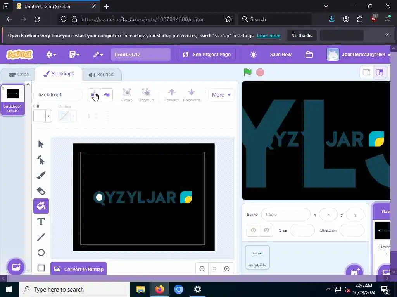Bookmark this page with star icon
The image size is (397, 297).
[228, 19]
